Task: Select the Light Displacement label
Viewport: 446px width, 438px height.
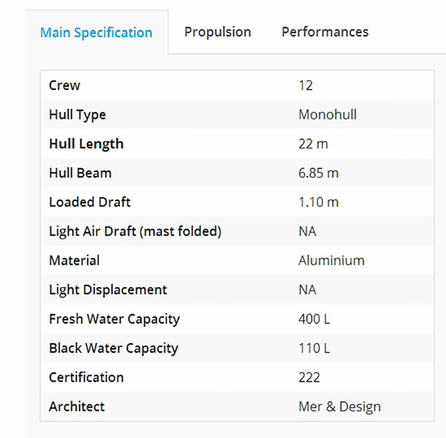Action: click(x=108, y=290)
